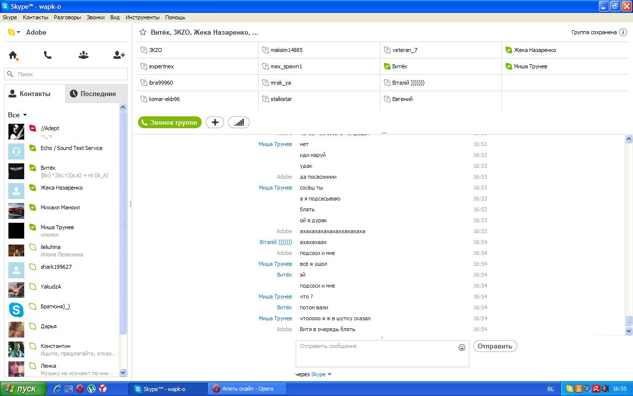The height and width of the screenshot is (396, 633).
Task: Select contact Михаил Маноил
Action: [62, 211]
